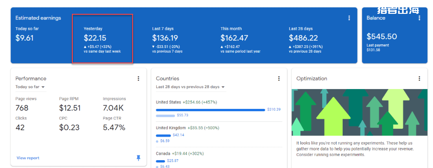Click Last payment value $131.58
This screenshot has height=168, width=433.
(373, 50)
